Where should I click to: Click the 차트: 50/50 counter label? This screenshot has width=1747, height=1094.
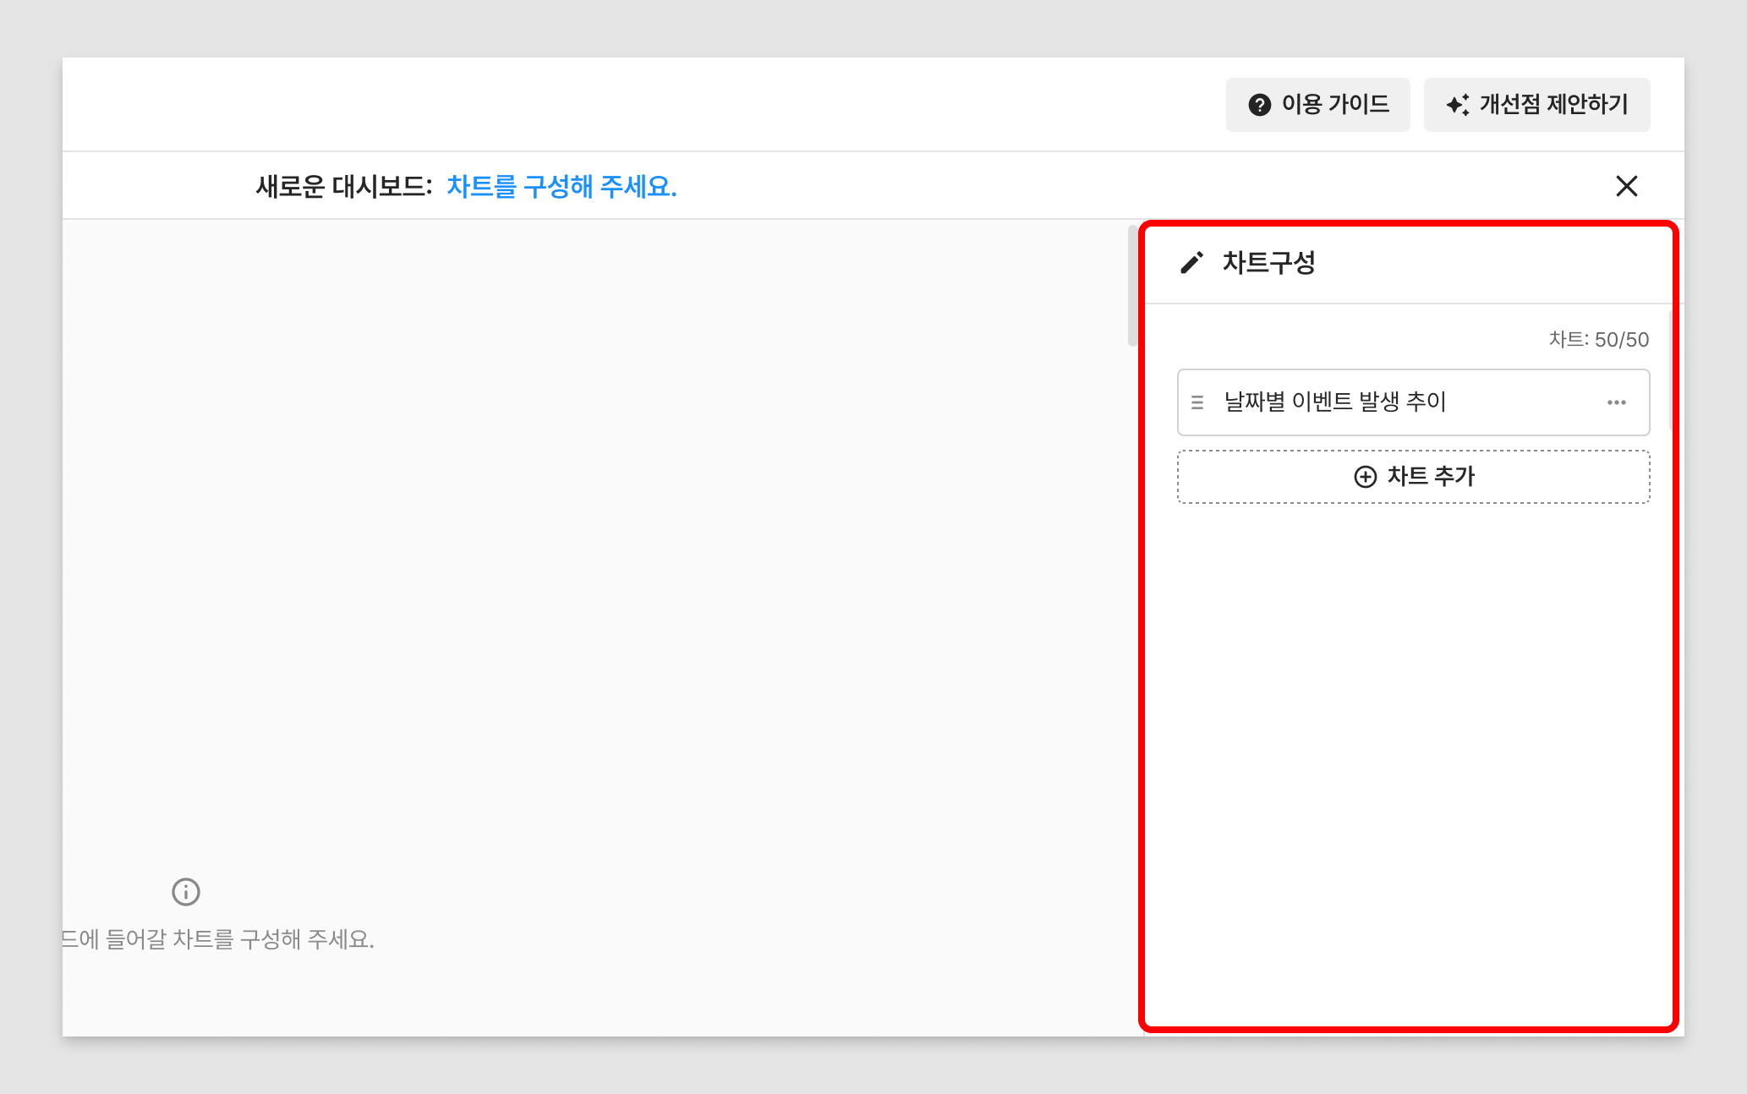tap(1598, 340)
